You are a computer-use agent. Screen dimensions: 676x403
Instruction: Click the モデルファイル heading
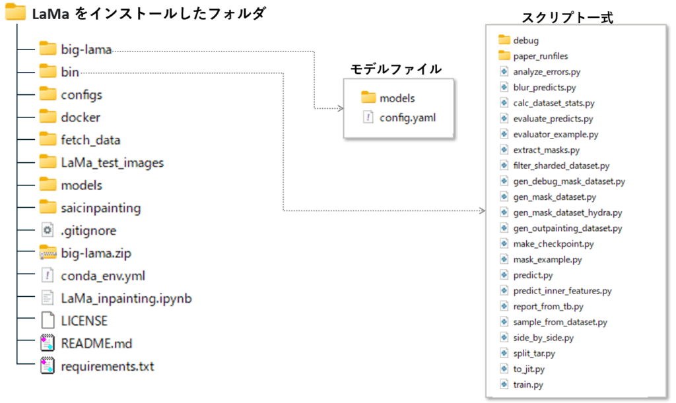pyautogui.click(x=396, y=69)
